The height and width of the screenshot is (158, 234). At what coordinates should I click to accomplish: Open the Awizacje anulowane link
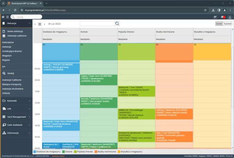pos(12,89)
